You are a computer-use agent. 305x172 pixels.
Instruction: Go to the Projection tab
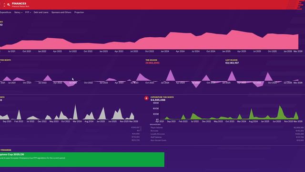click(79, 12)
